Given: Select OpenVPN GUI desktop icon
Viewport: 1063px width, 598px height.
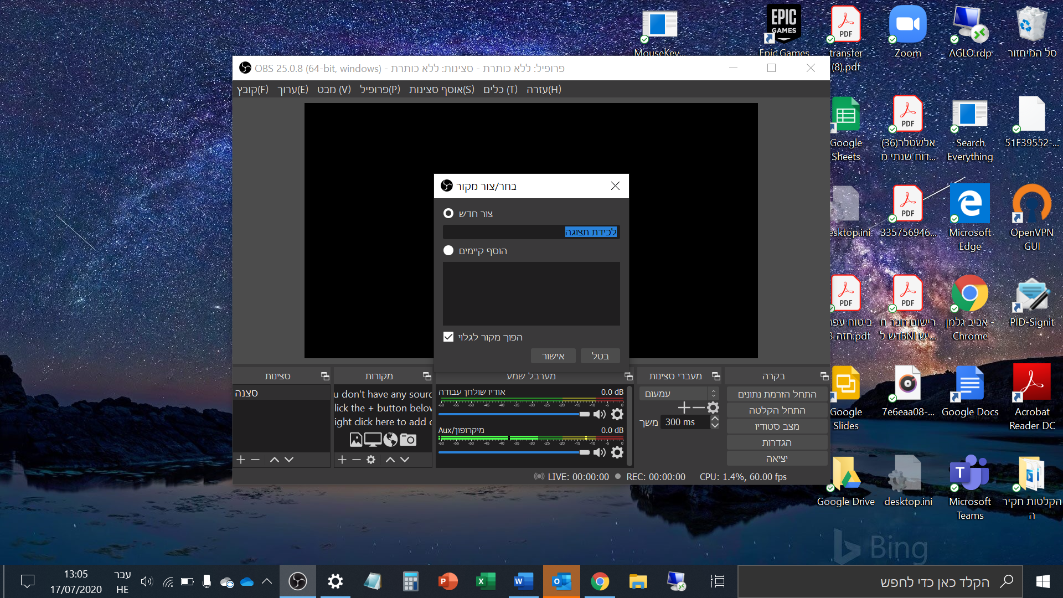Looking at the screenshot, I should click(x=1031, y=218).
